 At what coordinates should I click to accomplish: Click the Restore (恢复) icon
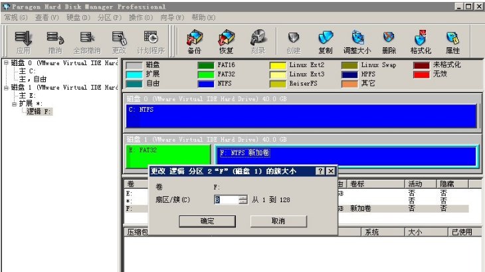click(226, 43)
